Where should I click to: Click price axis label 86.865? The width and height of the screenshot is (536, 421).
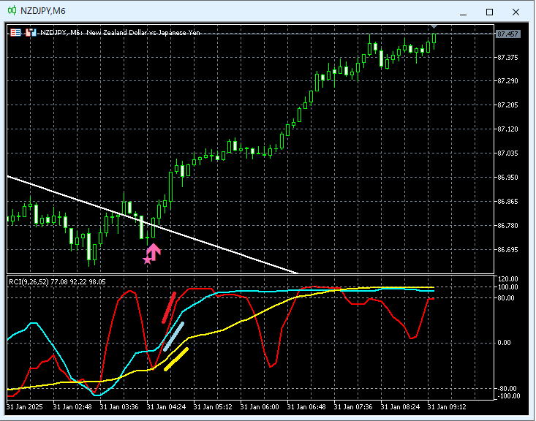click(507, 202)
